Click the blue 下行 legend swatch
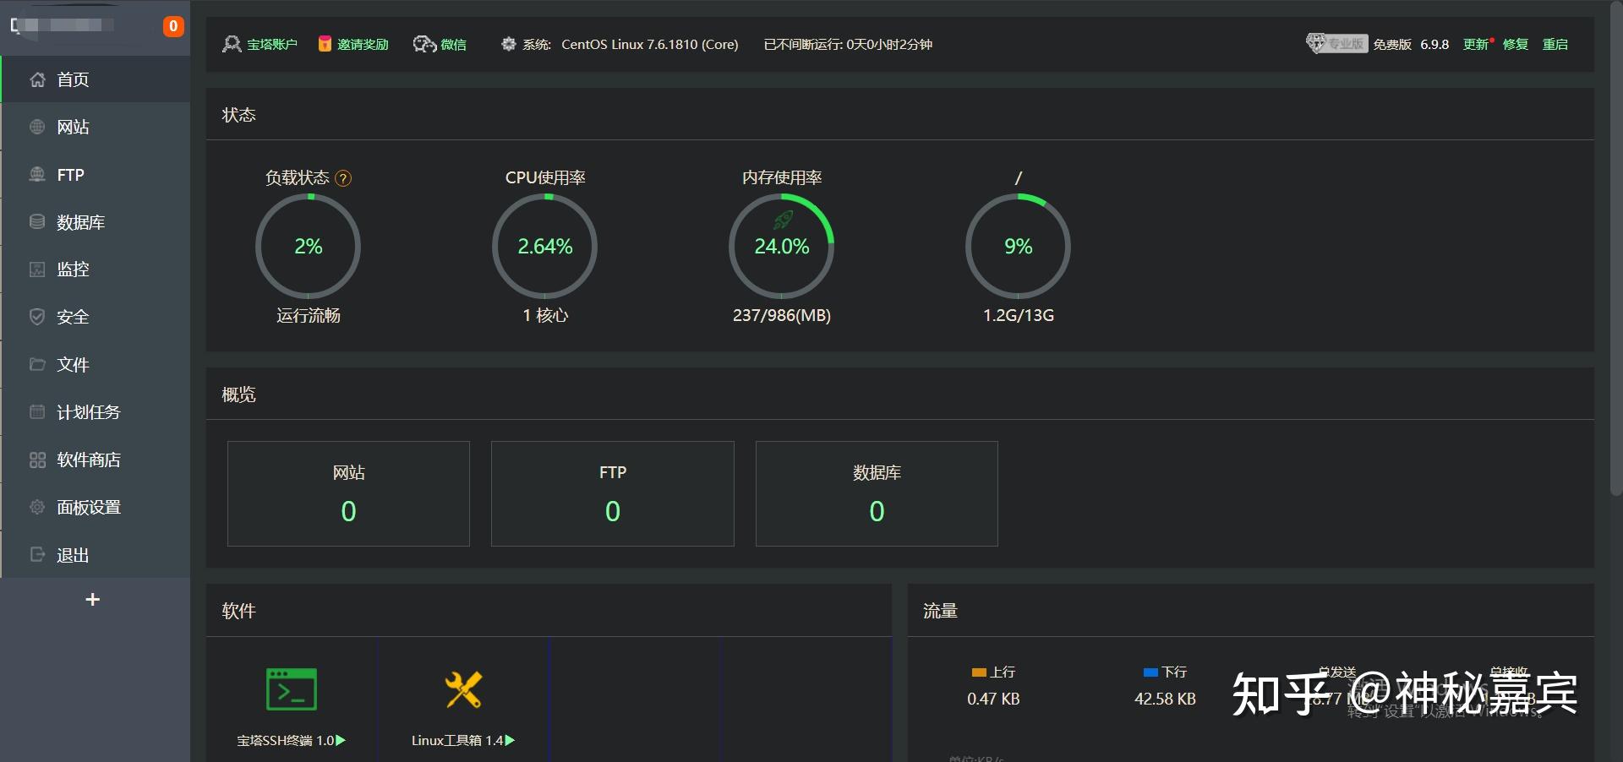This screenshot has height=762, width=1623. coord(1150,672)
